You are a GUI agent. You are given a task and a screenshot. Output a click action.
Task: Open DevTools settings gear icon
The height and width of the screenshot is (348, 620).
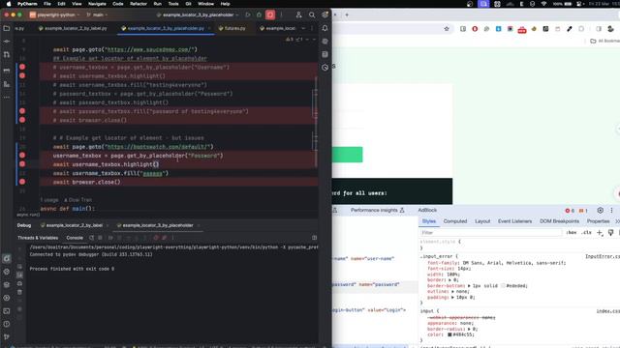pyautogui.click(x=600, y=211)
